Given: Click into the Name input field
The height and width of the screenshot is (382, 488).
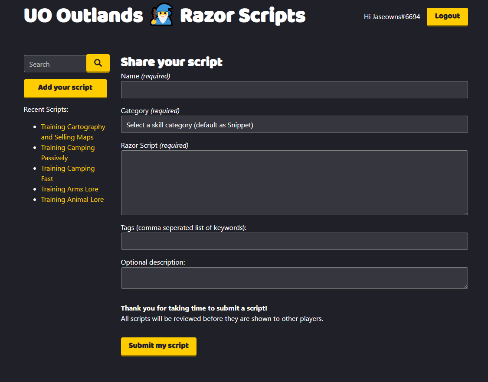Looking at the screenshot, I should (294, 90).
